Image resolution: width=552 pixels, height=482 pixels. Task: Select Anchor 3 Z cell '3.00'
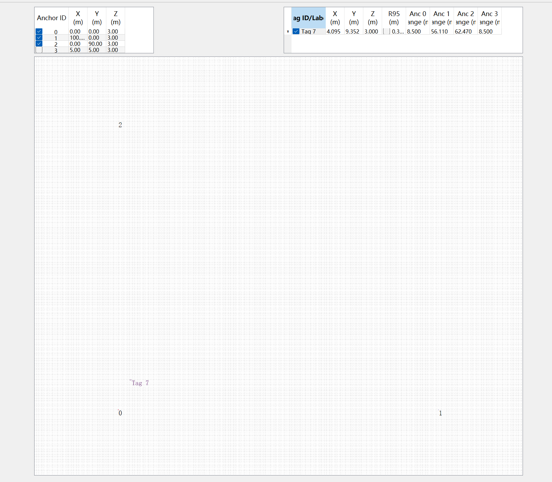pos(116,50)
